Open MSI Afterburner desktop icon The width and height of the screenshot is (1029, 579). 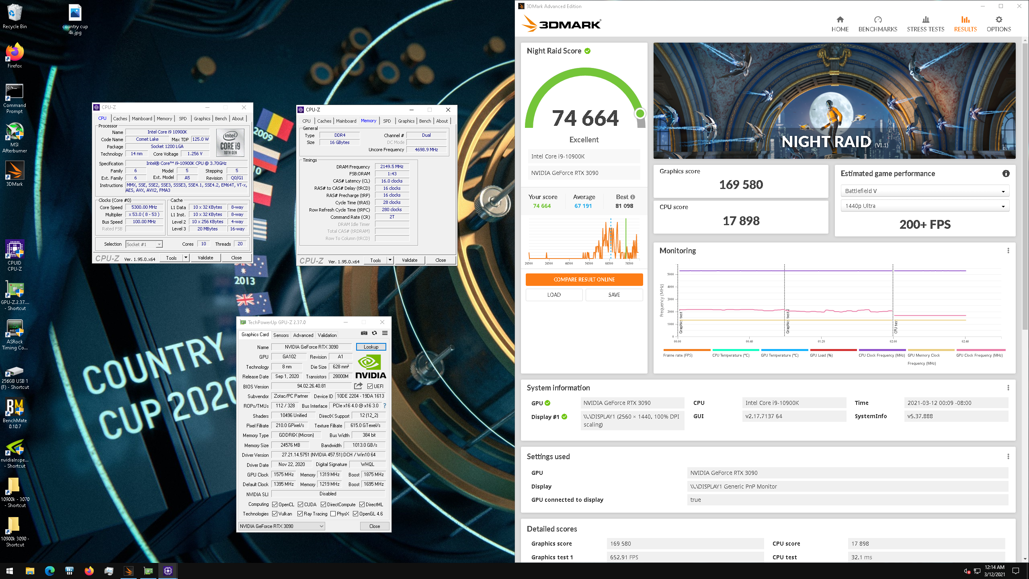(15, 138)
